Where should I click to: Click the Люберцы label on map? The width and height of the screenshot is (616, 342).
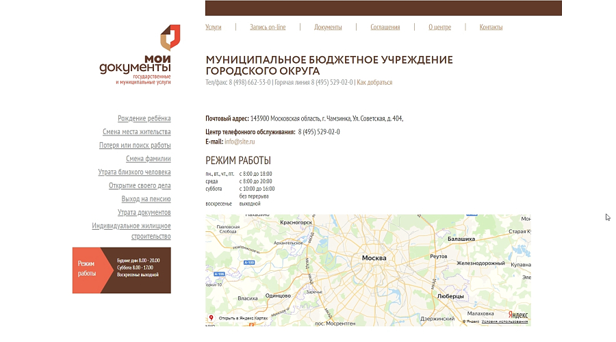coord(450,296)
